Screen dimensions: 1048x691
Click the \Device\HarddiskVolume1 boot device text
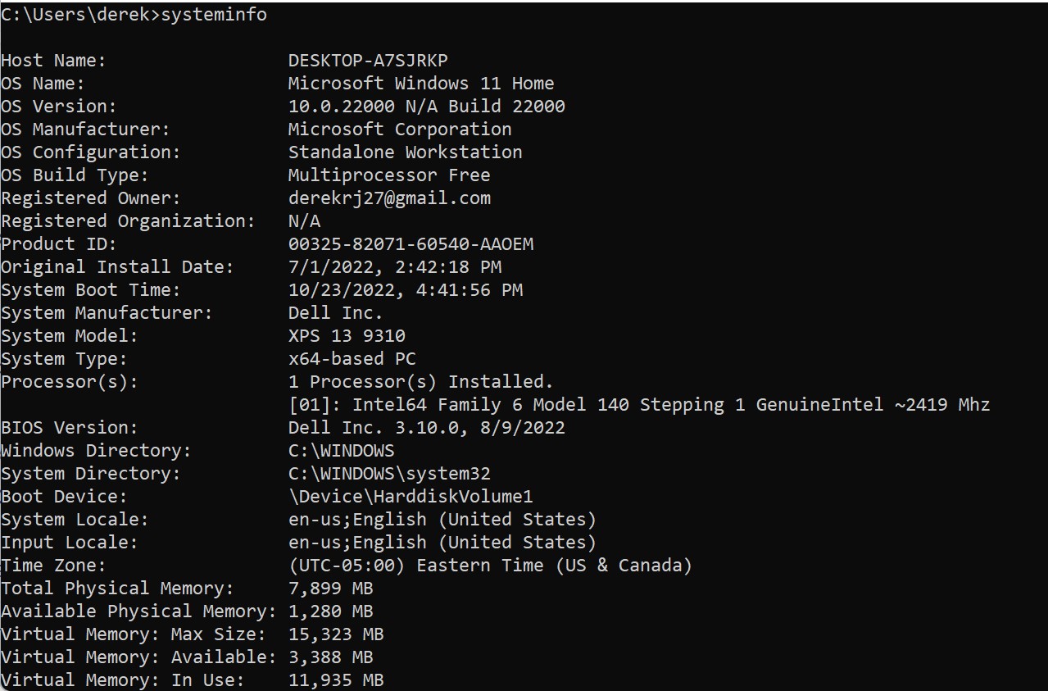click(x=411, y=497)
